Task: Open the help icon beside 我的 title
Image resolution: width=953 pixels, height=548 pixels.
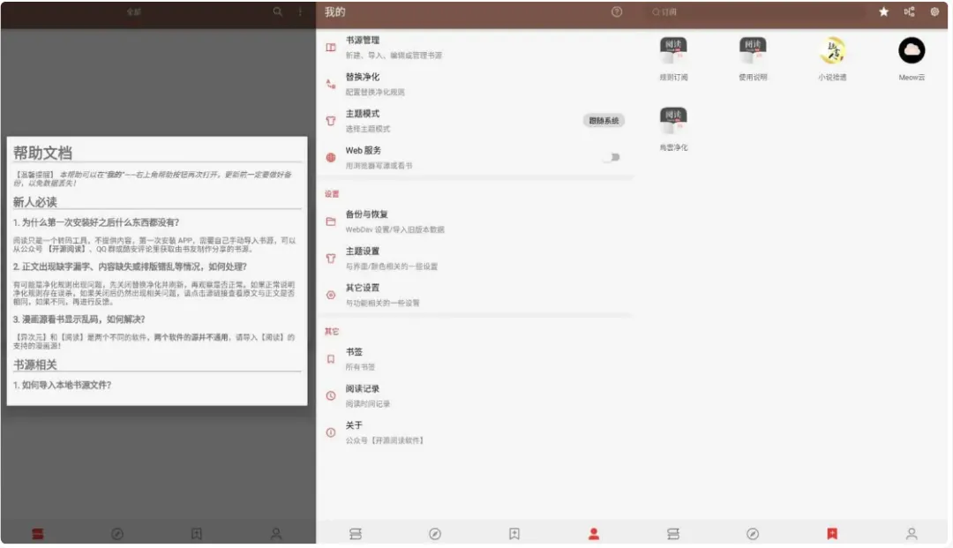Action: point(616,11)
